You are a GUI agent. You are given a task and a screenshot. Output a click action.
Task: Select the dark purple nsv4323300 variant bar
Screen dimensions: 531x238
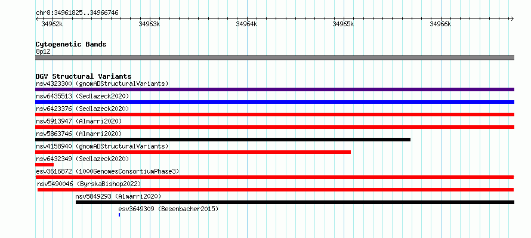[274, 89]
